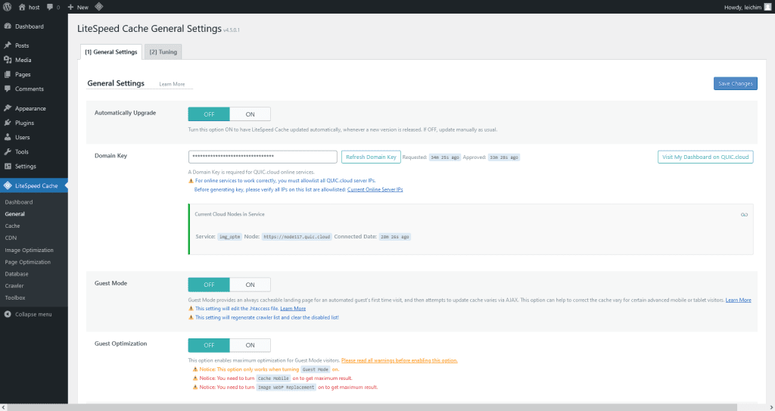This screenshot has height=411, width=775.
Task: Click Refresh Domain Key button
Action: click(371, 157)
